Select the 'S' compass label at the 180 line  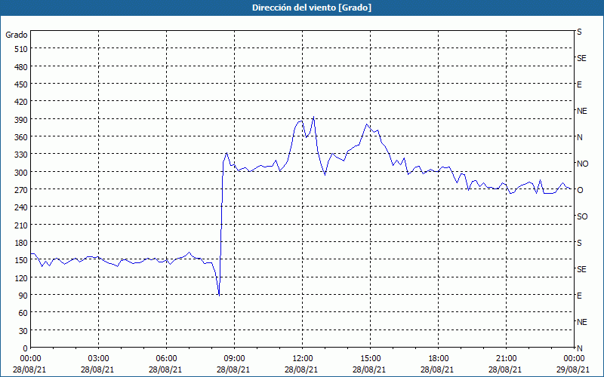pos(579,243)
